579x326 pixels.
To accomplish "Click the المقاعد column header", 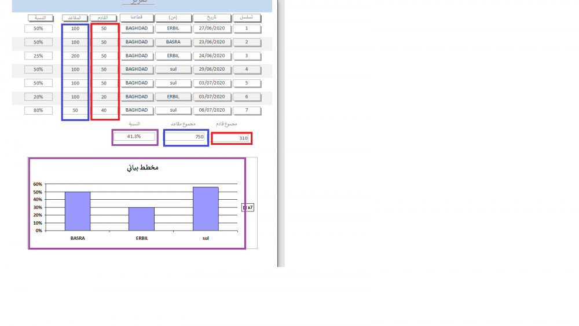I will click(75, 18).
